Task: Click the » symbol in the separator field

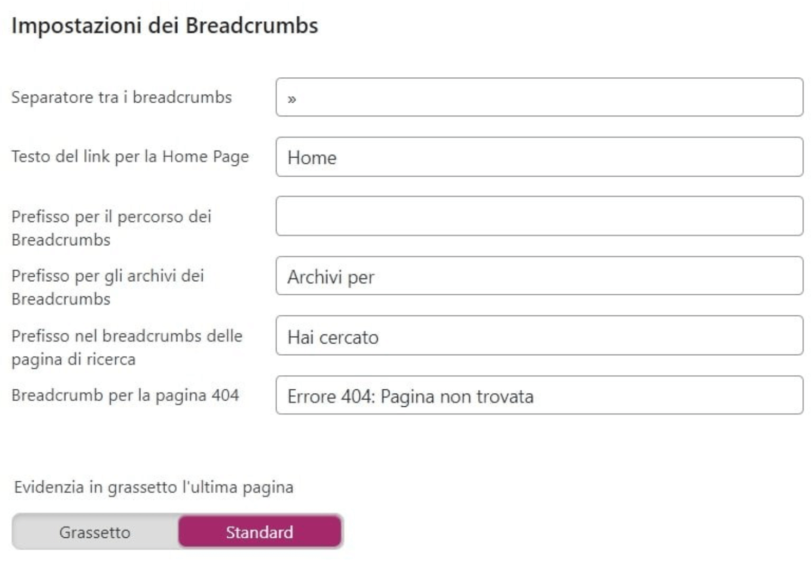Action: point(292,99)
